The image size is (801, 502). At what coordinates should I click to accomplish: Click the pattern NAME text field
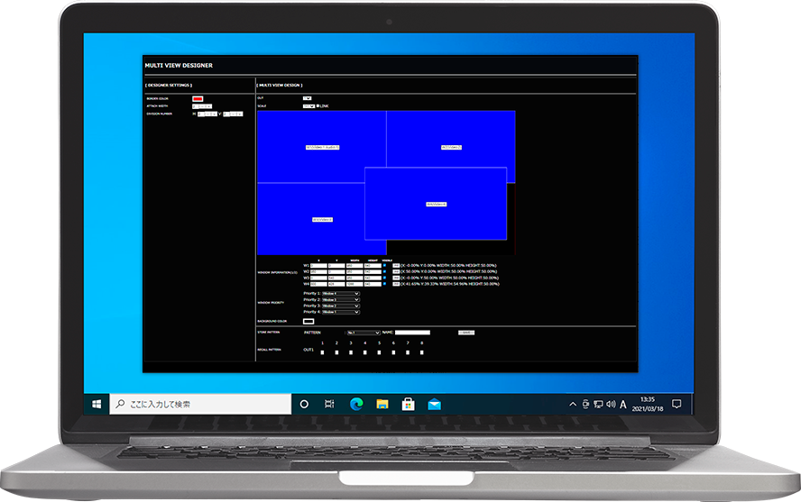click(x=412, y=333)
